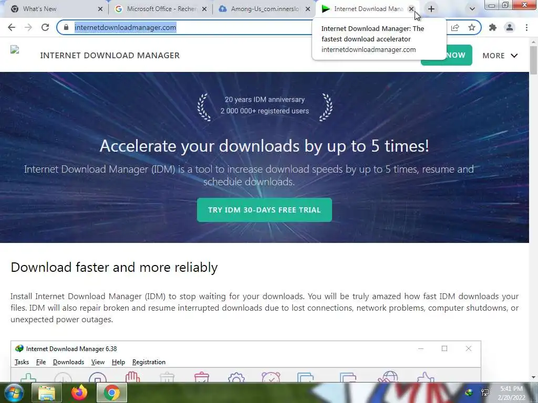Click the green NOW button in header
The width and height of the screenshot is (538, 403).
(459, 56)
